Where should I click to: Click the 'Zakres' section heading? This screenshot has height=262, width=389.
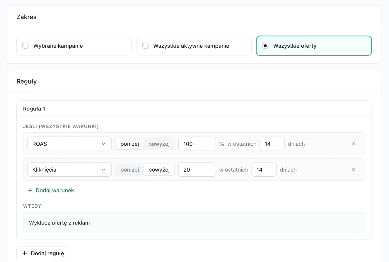point(27,17)
